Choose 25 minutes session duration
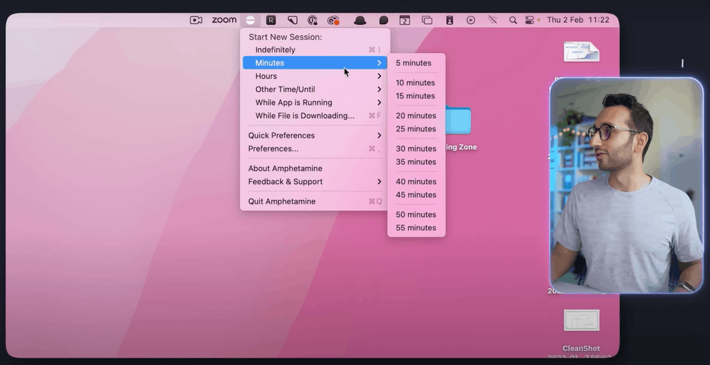 pos(416,129)
